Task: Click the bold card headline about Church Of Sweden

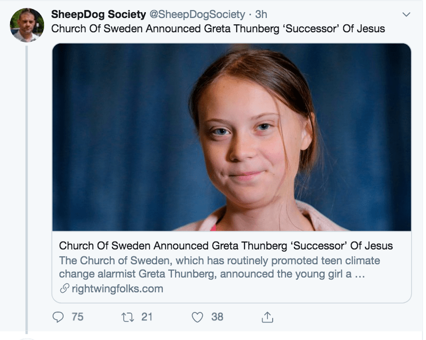Action: [225, 246]
